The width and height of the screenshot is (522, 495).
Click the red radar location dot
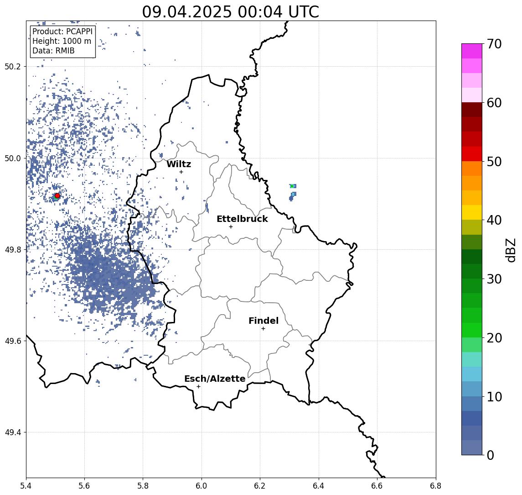pos(57,196)
